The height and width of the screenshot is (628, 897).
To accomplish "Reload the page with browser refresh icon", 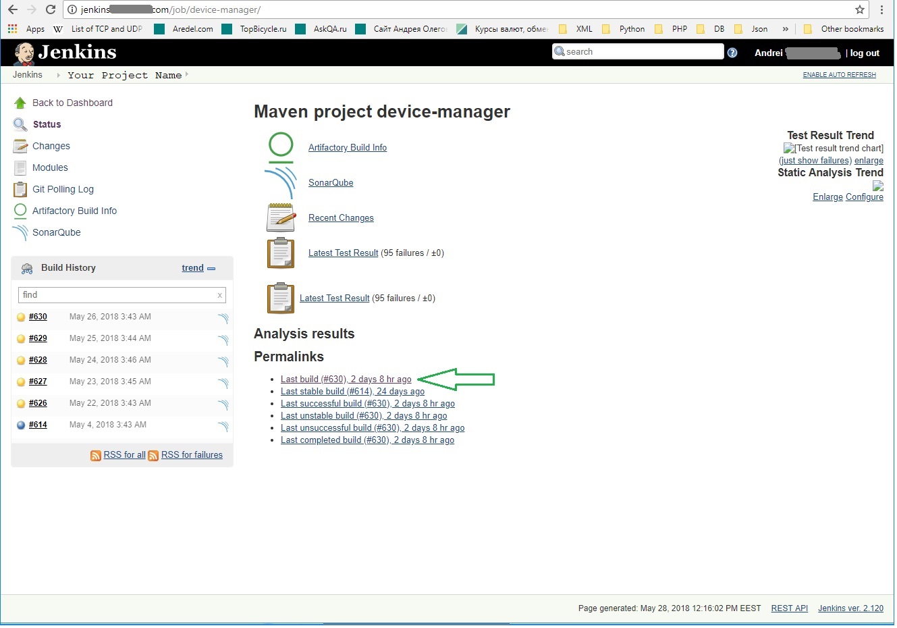I will pyautogui.click(x=50, y=9).
